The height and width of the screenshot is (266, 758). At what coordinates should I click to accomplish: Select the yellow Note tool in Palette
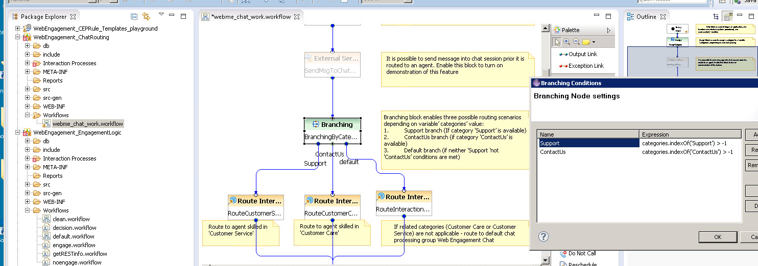[586, 42]
